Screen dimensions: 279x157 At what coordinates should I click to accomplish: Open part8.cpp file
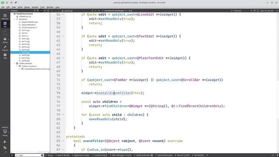click(x=26, y=61)
